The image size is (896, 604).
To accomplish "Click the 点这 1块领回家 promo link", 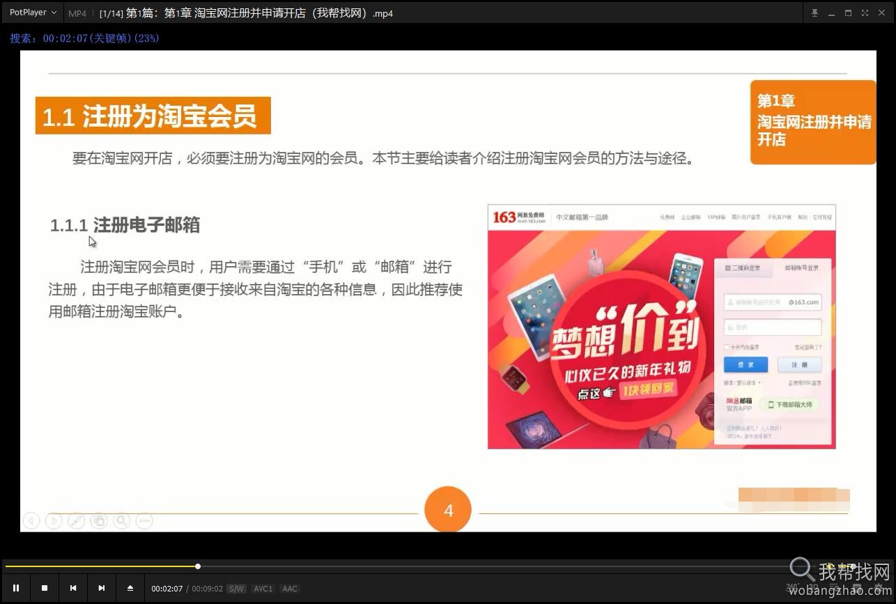I will click(x=627, y=392).
